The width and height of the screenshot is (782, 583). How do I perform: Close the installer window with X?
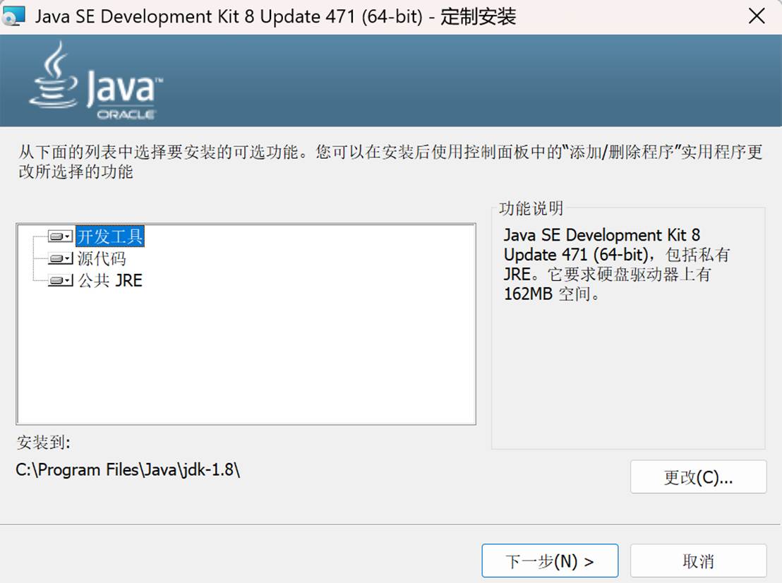coord(757,16)
